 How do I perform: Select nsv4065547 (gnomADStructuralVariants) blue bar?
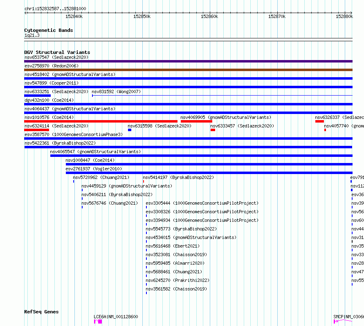tap(201, 156)
